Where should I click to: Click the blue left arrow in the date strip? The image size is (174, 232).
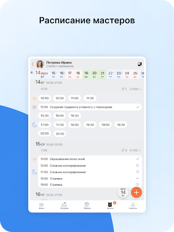click(32, 72)
